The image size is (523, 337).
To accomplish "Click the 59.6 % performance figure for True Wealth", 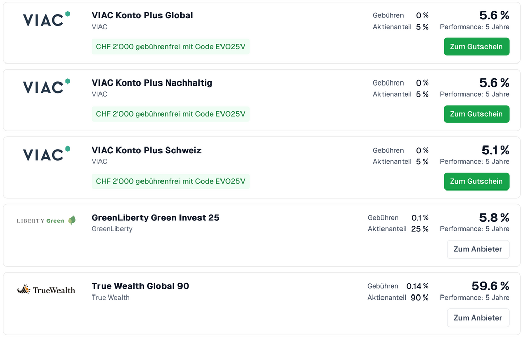I will [x=490, y=286].
